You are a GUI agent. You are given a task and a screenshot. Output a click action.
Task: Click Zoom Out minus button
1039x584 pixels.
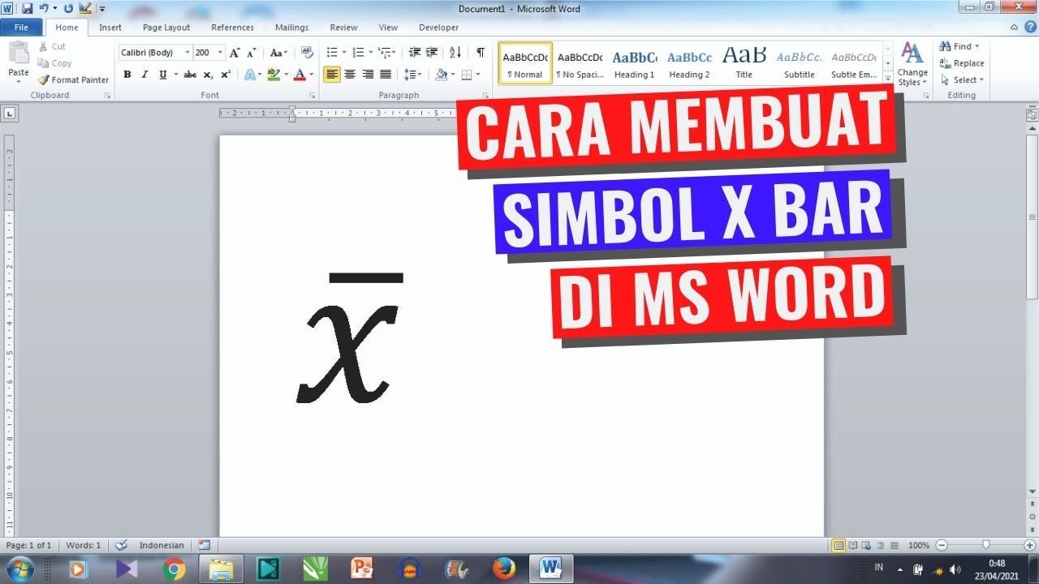pyautogui.click(x=942, y=546)
